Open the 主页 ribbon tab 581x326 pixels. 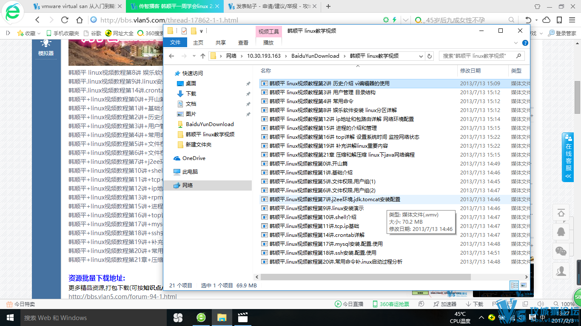click(198, 42)
